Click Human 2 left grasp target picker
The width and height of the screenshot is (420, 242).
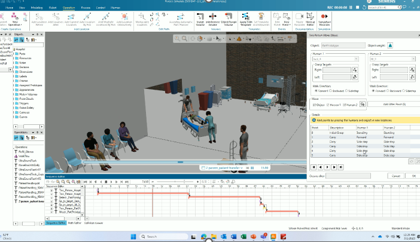coord(412,77)
